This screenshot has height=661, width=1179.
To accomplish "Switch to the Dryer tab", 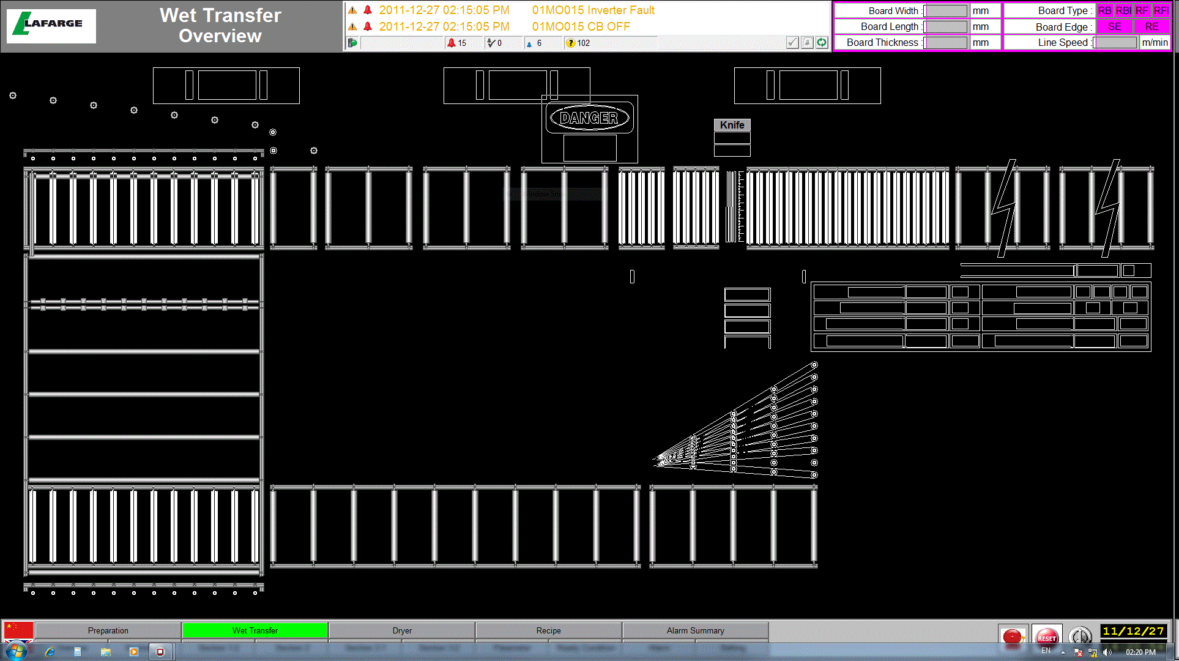I will [402, 630].
